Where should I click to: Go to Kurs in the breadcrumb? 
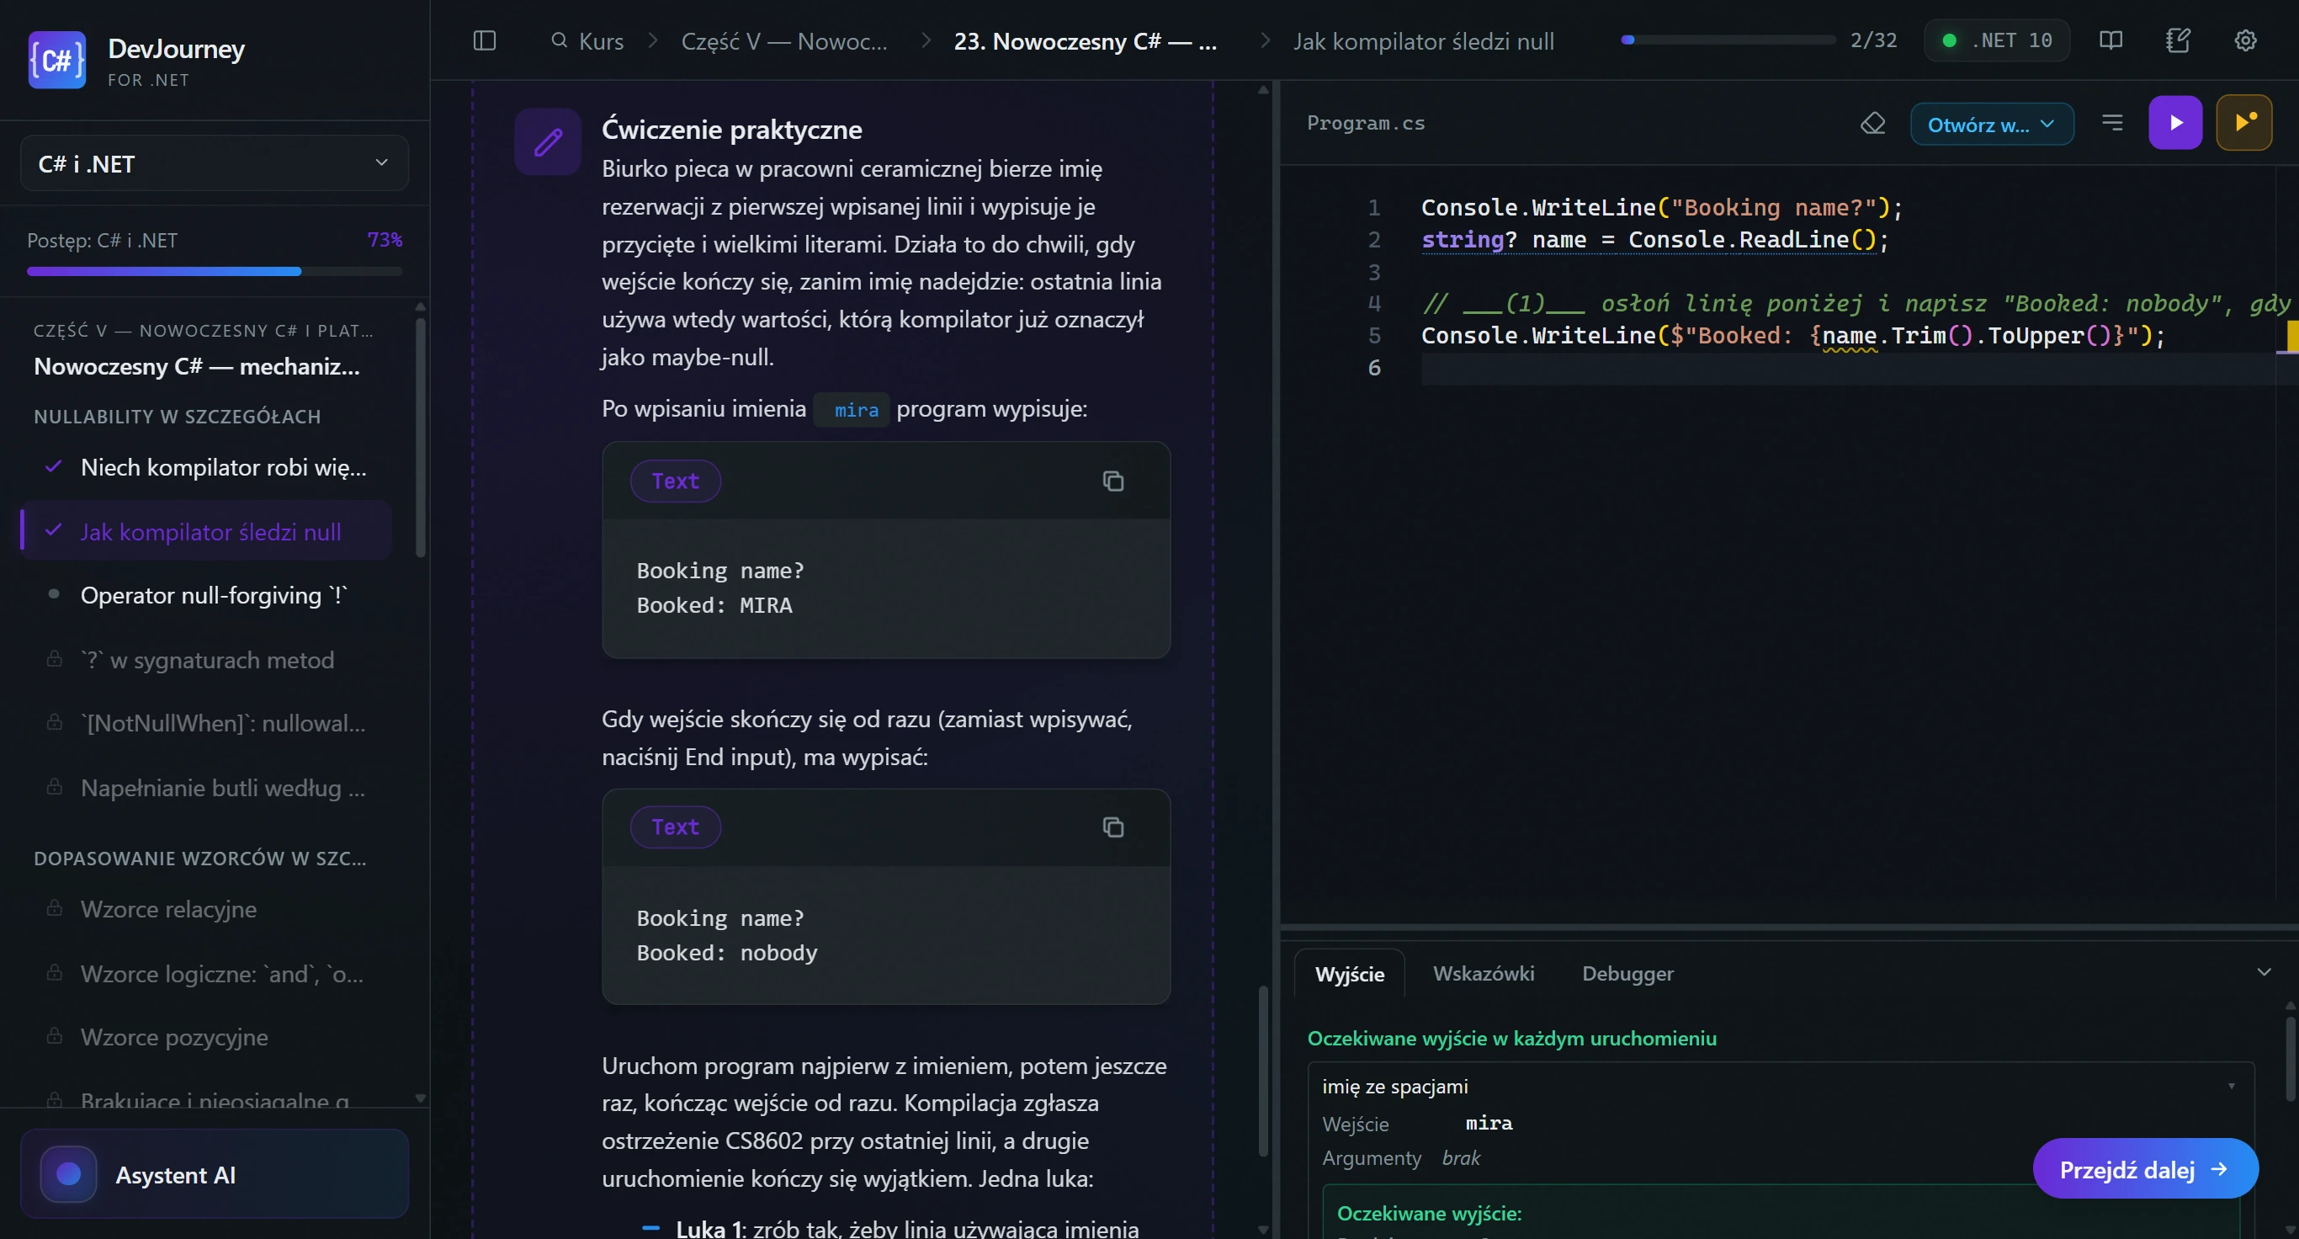(601, 41)
